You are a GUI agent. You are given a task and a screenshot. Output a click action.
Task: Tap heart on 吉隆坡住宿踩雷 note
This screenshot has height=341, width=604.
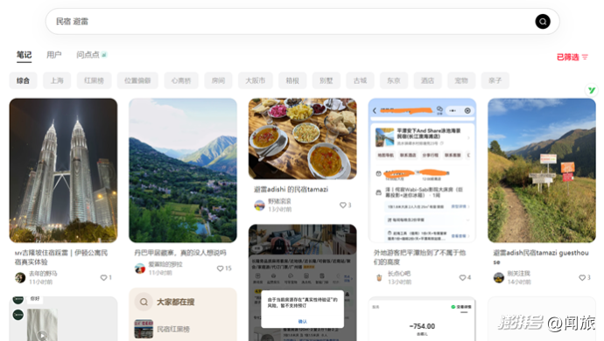point(103,277)
